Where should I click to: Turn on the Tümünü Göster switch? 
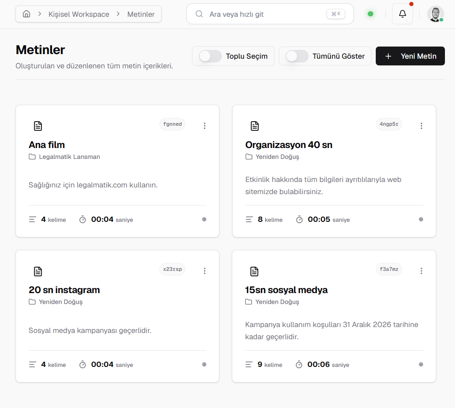297,56
